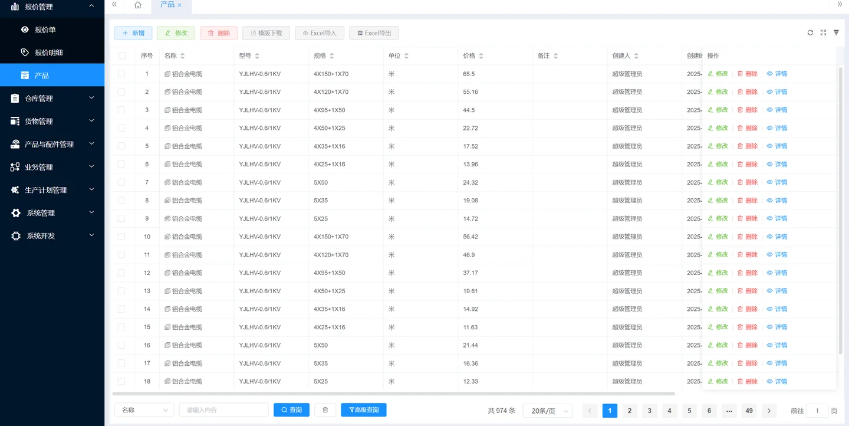Click the 货物管理 sidebar icon
This screenshot has height=426, width=849.
[x=15, y=122]
